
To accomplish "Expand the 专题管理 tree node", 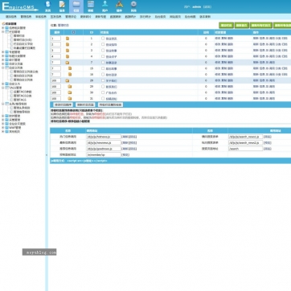I will pyautogui.click(x=3, y=51).
